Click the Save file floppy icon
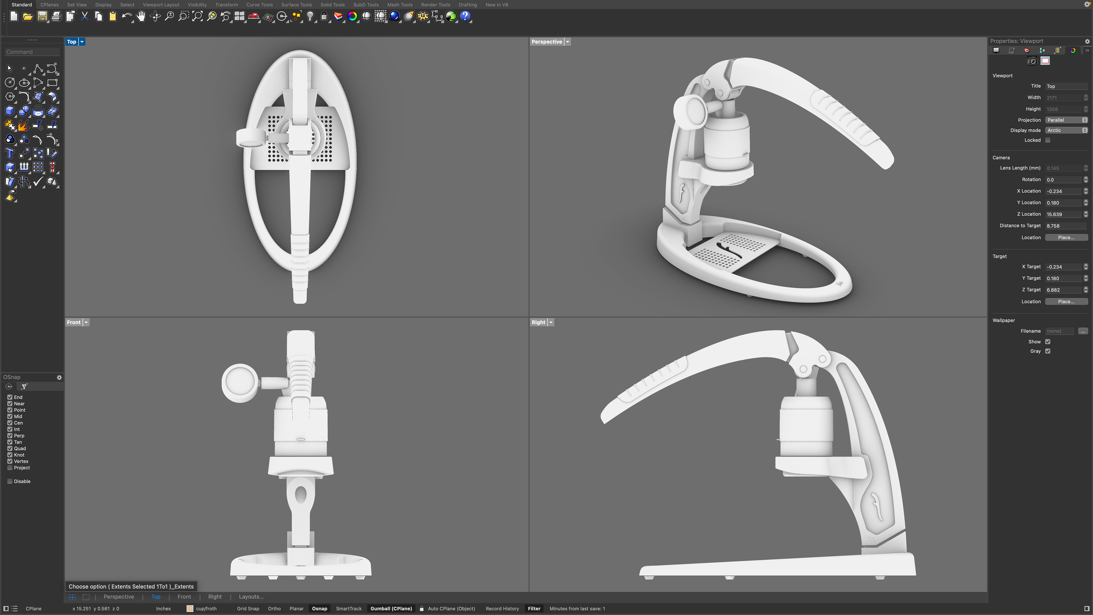Image resolution: width=1093 pixels, height=615 pixels. [x=42, y=17]
